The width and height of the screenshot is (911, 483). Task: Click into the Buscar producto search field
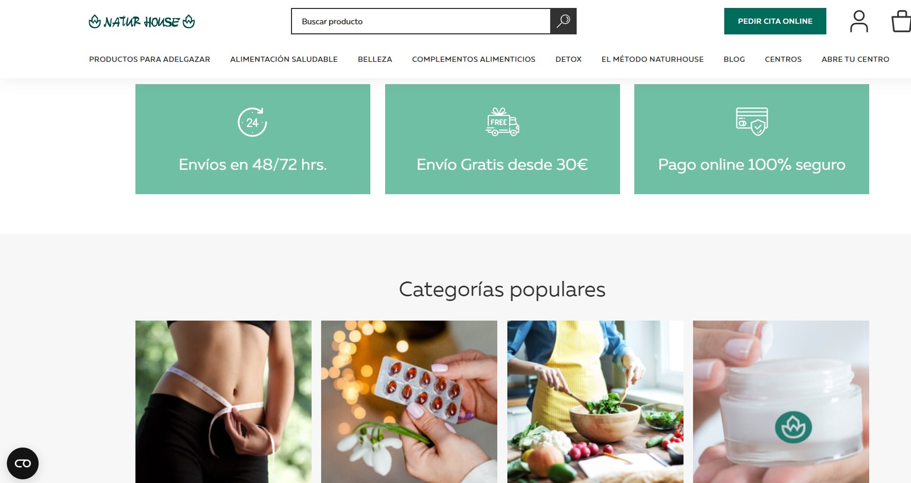point(421,21)
